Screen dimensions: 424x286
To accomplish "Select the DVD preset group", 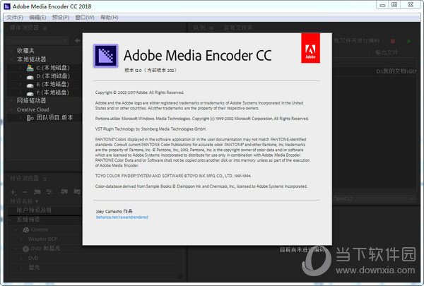I will point(33,258).
